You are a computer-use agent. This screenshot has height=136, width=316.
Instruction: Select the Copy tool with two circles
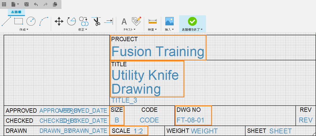coord(84,21)
